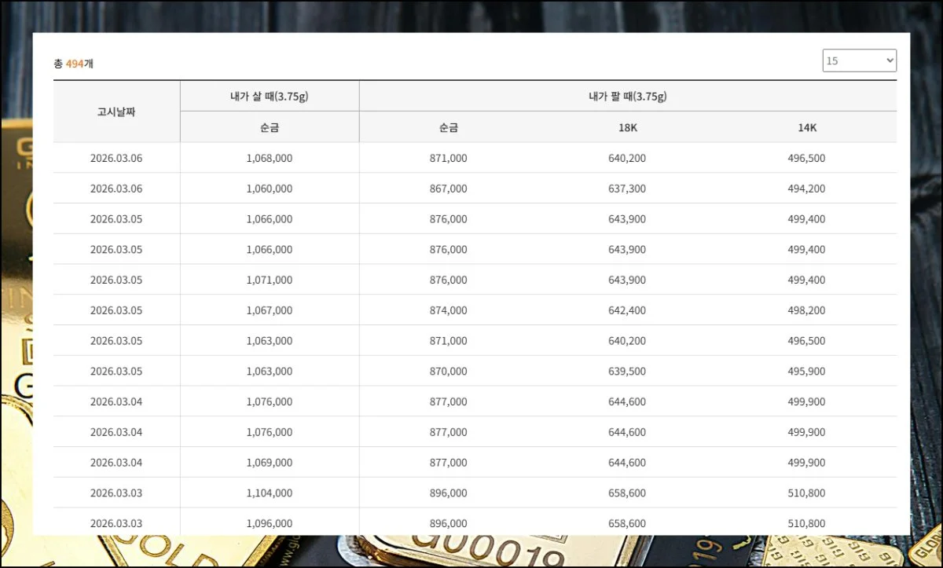This screenshot has width=943, height=568.
Task: Select the 18K column header
Action: pyautogui.click(x=627, y=127)
